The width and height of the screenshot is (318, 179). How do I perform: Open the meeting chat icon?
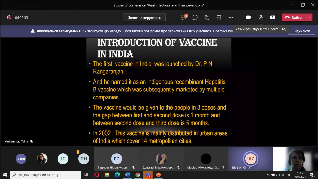click(195, 18)
